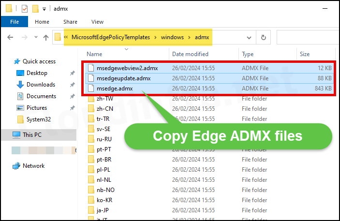This screenshot has width=340, height=221.
Task: Click the date modified for nb-NO folder
Action: coord(193,190)
